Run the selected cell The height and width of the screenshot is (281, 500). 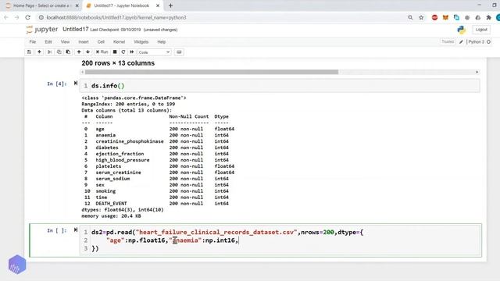102,52
